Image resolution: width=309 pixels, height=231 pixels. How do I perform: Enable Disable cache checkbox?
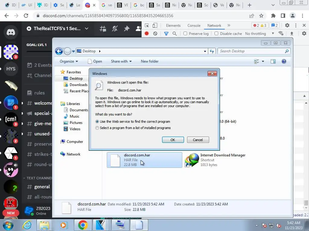point(216,34)
